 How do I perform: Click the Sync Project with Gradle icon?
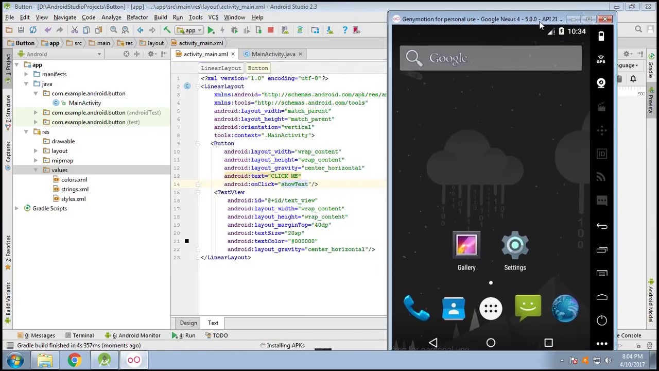click(x=300, y=30)
